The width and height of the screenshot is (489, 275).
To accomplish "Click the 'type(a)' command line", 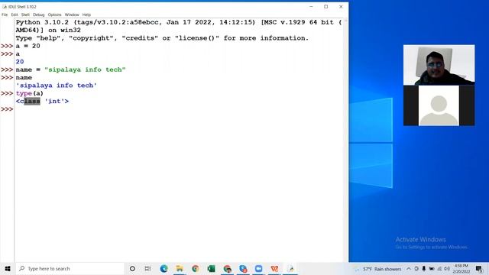I will pos(30,93).
